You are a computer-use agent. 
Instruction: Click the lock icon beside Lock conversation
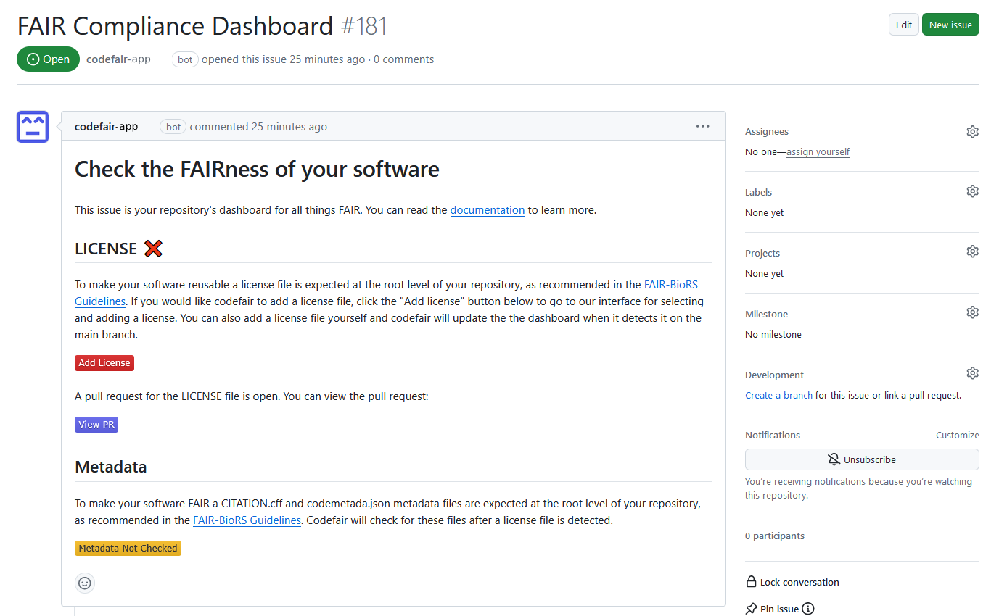click(751, 582)
